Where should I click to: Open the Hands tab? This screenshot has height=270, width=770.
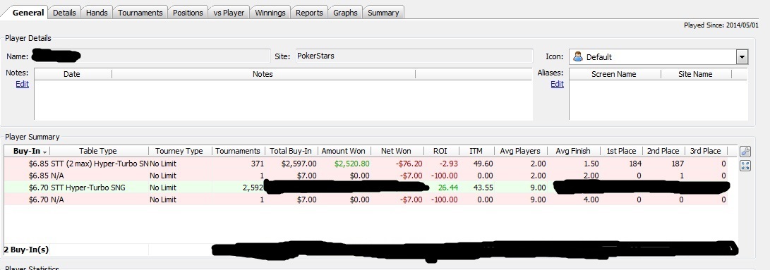(97, 13)
